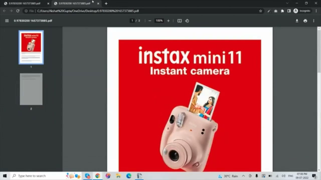View file site information icon
This screenshot has height=180, width=321.
coord(26,11)
